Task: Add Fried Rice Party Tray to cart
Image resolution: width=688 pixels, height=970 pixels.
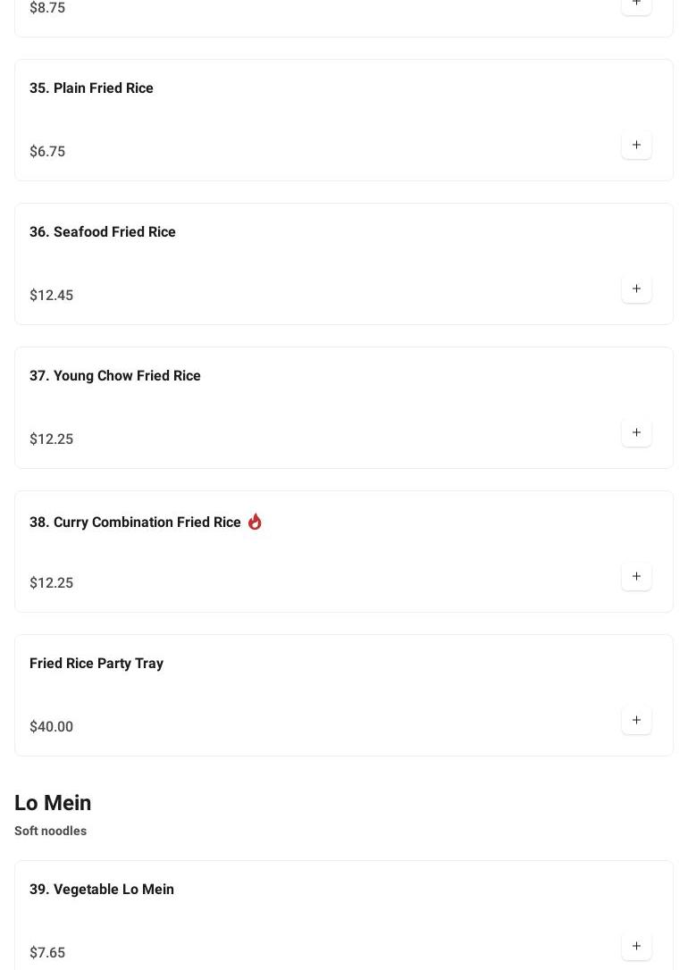Action: [x=636, y=720]
